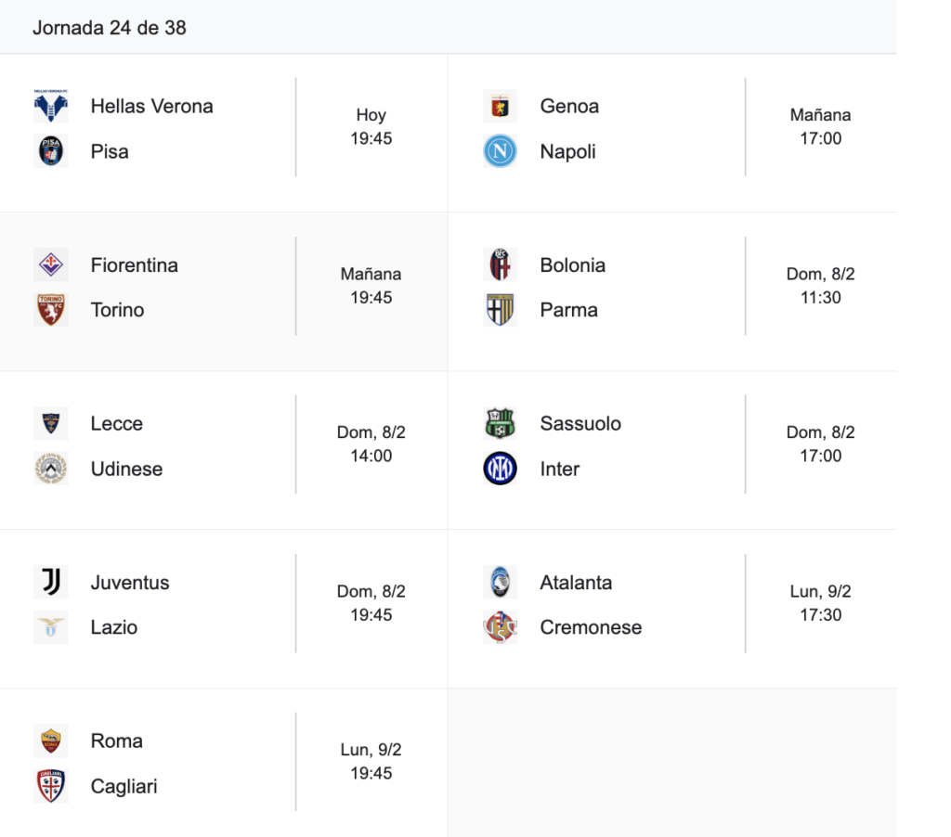Image resolution: width=951 pixels, height=837 pixels.
Task: Click the Hellas Verona club crest
Action: click(x=50, y=107)
